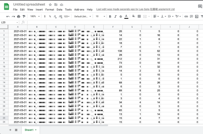The height and width of the screenshot is (134, 203).
Task: Open the Add-ons menu
Action: (79, 10)
